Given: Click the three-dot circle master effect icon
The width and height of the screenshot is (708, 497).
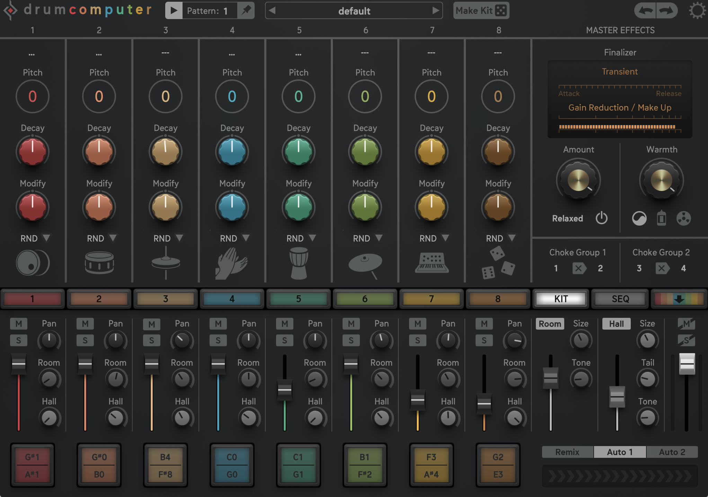Looking at the screenshot, I should [x=684, y=218].
